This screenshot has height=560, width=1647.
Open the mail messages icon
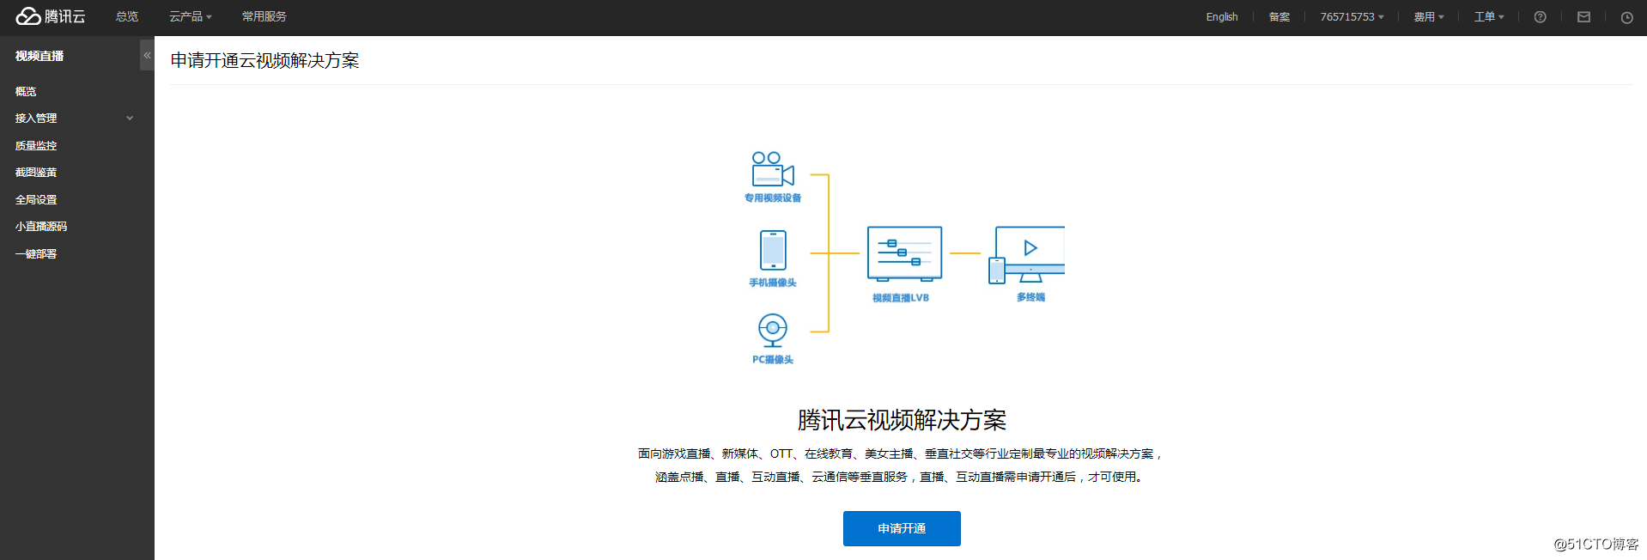click(x=1583, y=17)
